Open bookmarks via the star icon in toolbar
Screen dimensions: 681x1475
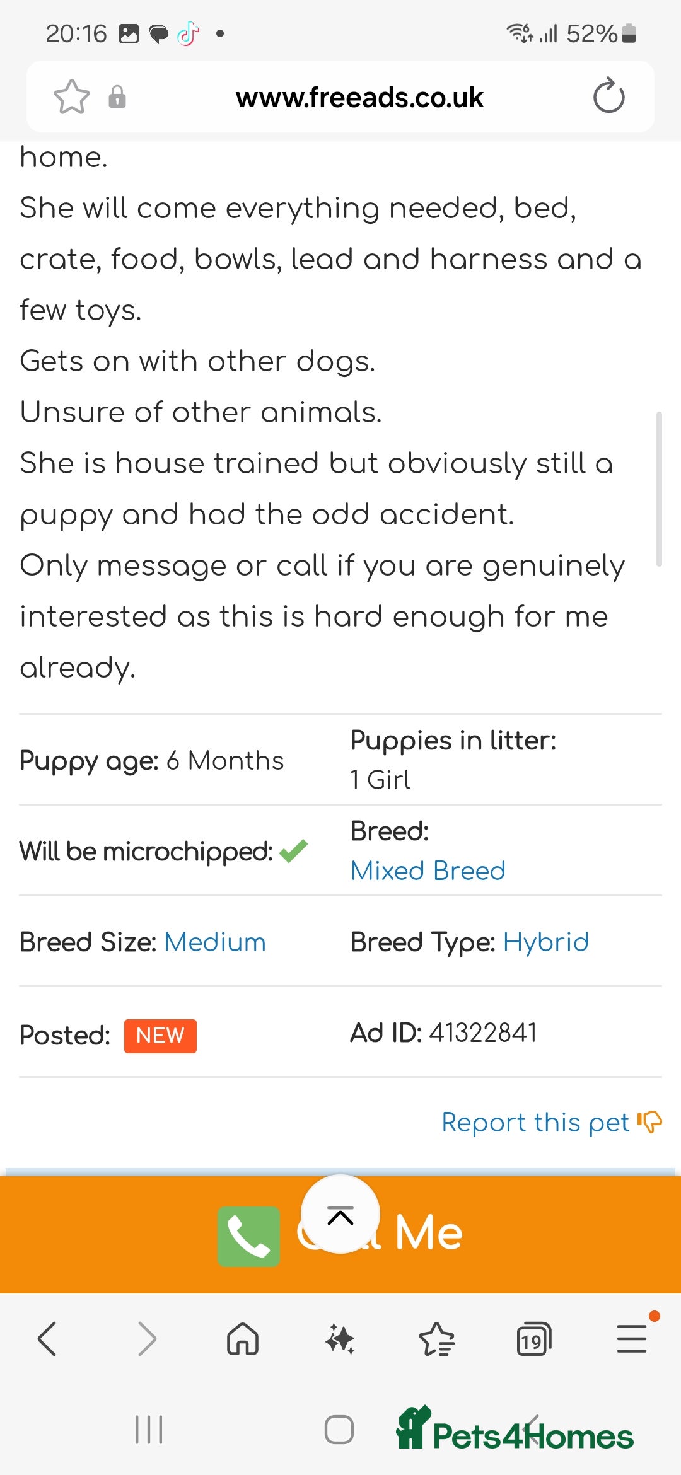click(438, 1339)
